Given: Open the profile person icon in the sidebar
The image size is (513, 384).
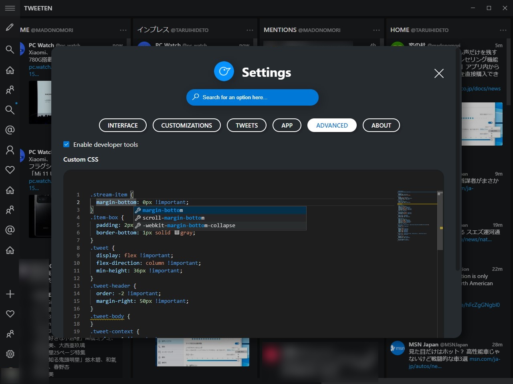Looking at the screenshot, I should (x=10, y=150).
